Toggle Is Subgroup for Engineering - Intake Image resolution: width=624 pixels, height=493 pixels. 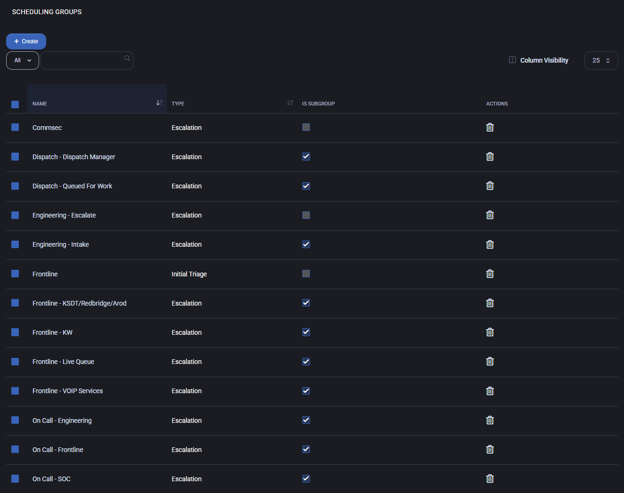306,244
